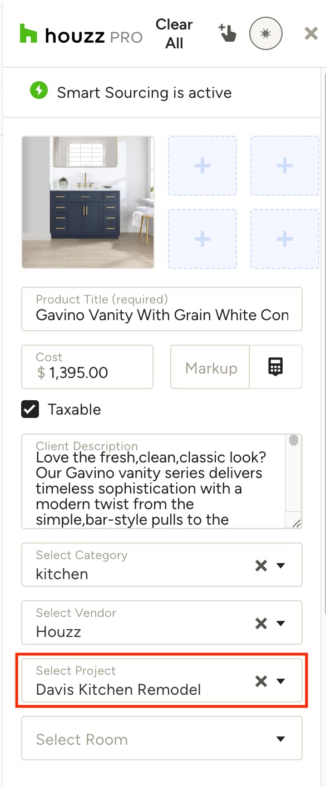Open the Select Project dropdown arrow
The width and height of the screenshot is (326, 787).
click(281, 681)
